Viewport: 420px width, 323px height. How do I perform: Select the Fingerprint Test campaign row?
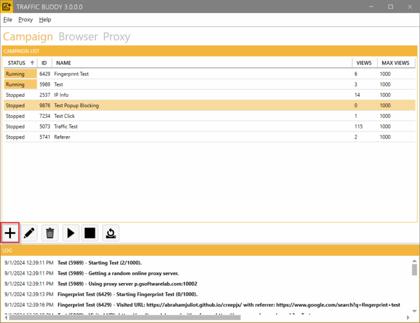(x=71, y=74)
